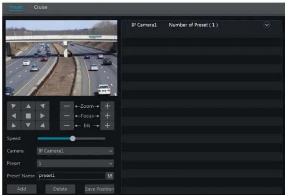This screenshot has height=195, width=285.
Task: Open iris with Iris plus button
Action: [107, 125]
